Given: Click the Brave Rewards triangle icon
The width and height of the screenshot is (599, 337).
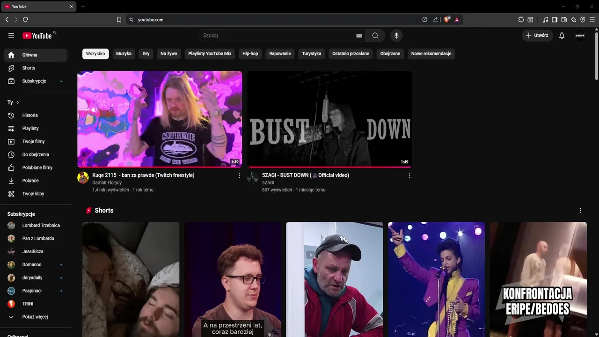Looking at the screenshot, I should tap(457, 20).
